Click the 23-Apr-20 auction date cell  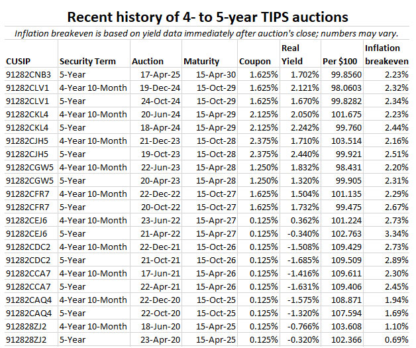coord(156,338)
